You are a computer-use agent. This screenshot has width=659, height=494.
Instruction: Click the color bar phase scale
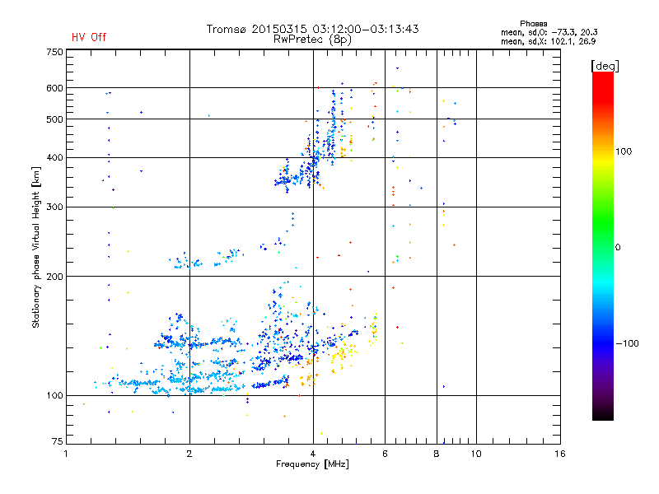pyautogui.click(x=603, y=245)
